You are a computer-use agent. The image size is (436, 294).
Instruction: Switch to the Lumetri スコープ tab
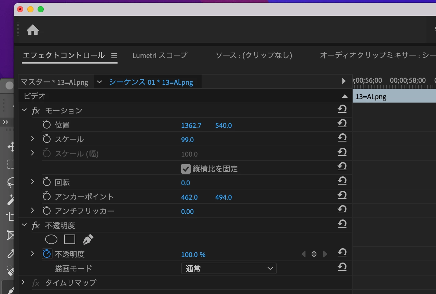point(160,55)
